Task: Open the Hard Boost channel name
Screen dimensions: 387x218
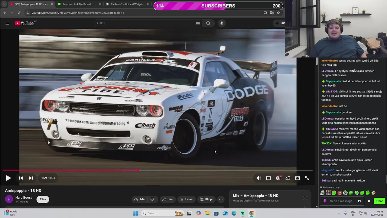Action: 24,197
